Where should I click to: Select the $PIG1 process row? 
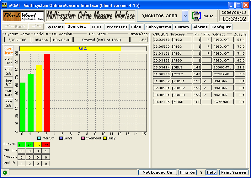click(199, 53)
